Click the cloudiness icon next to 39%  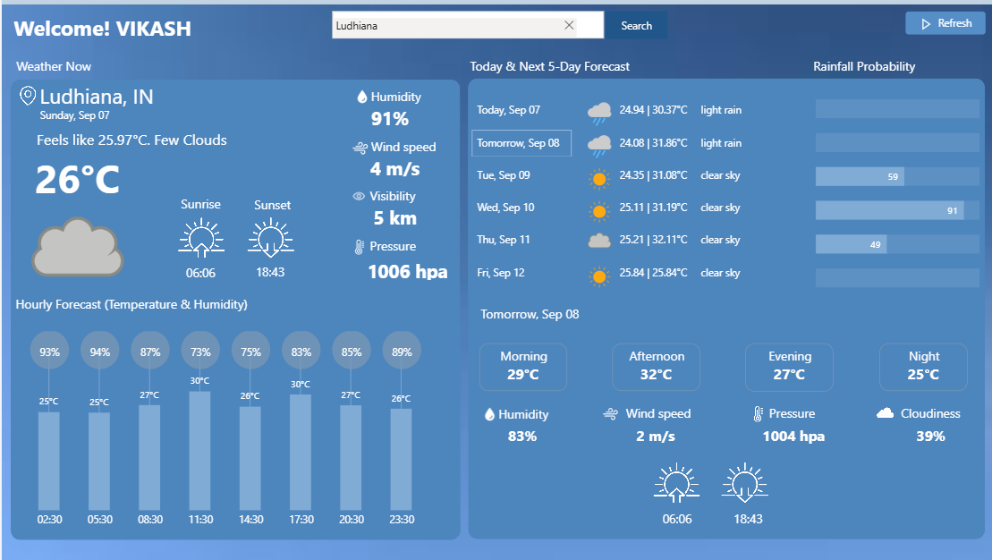coord(885,413)
